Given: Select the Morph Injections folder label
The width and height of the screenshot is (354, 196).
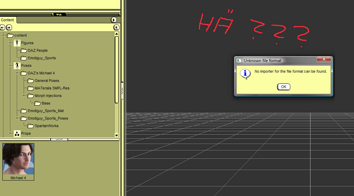Looking at the screenshot, I should (x=48, y=96).
